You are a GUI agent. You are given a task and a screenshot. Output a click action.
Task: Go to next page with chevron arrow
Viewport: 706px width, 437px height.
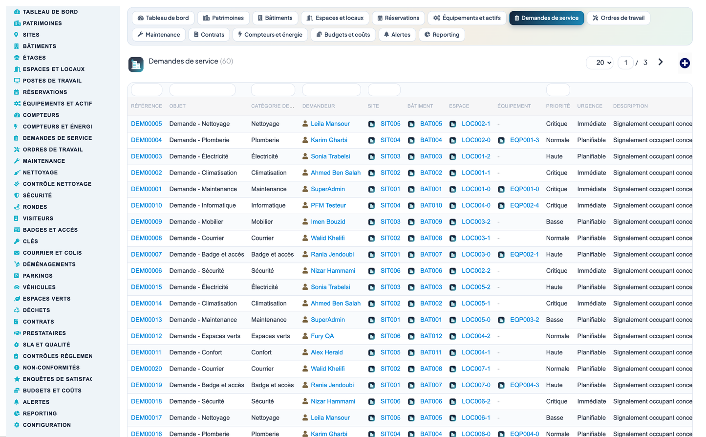(661, 62)
